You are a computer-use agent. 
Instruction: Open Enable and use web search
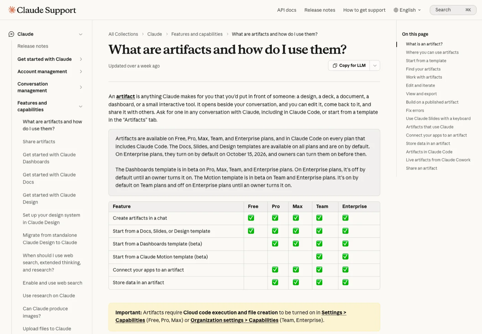pos(52,283)
